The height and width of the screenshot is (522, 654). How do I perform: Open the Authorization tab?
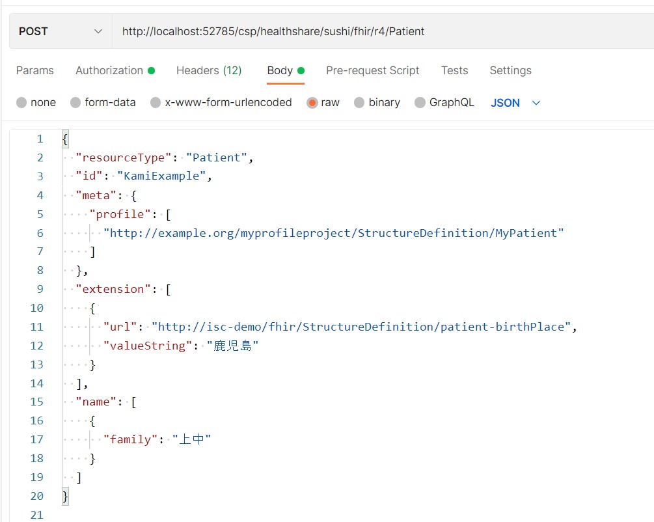tap(109, 70)
